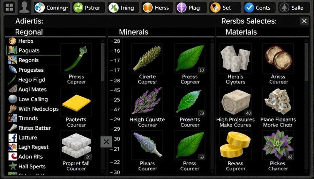The height and width of the screenshot is (179, 314).
Task: Select the Hall Sperts star icon
Action: click(13, 166)
